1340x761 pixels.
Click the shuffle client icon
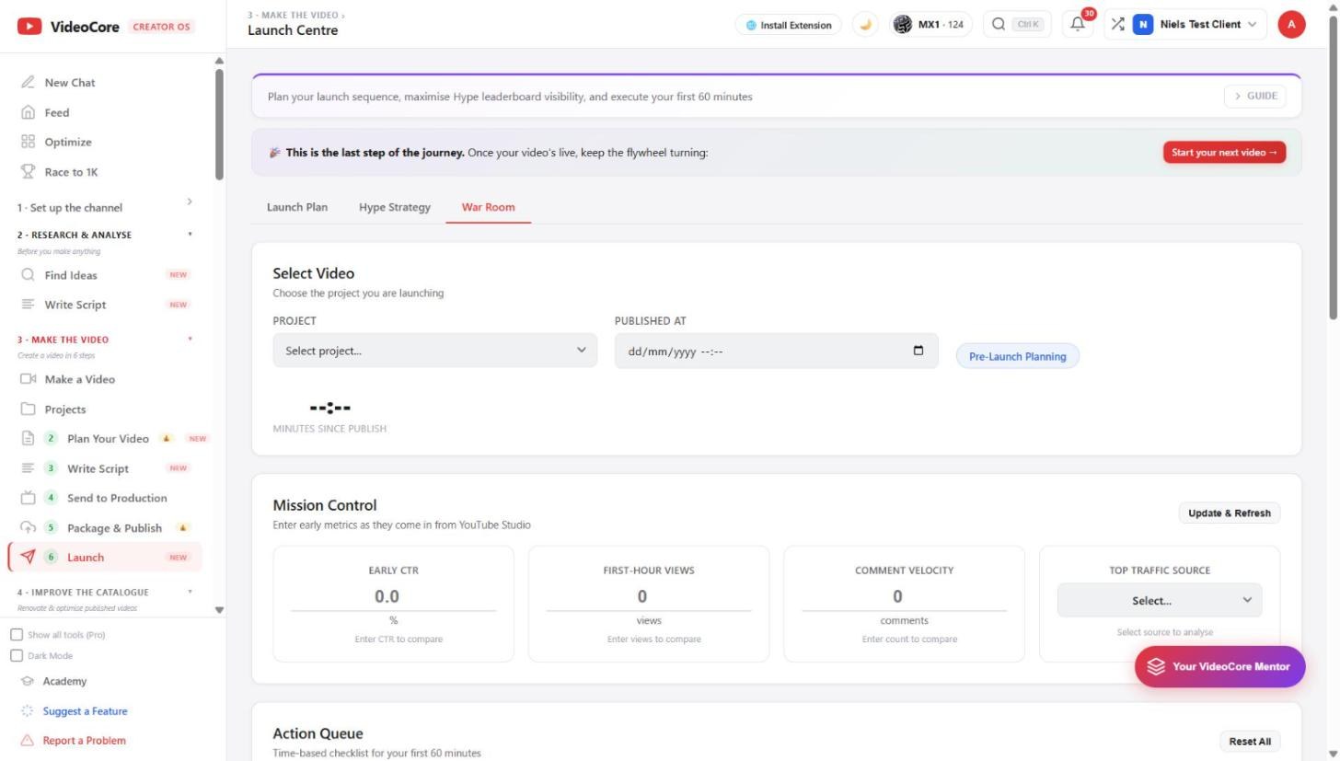click(1117, 25)
